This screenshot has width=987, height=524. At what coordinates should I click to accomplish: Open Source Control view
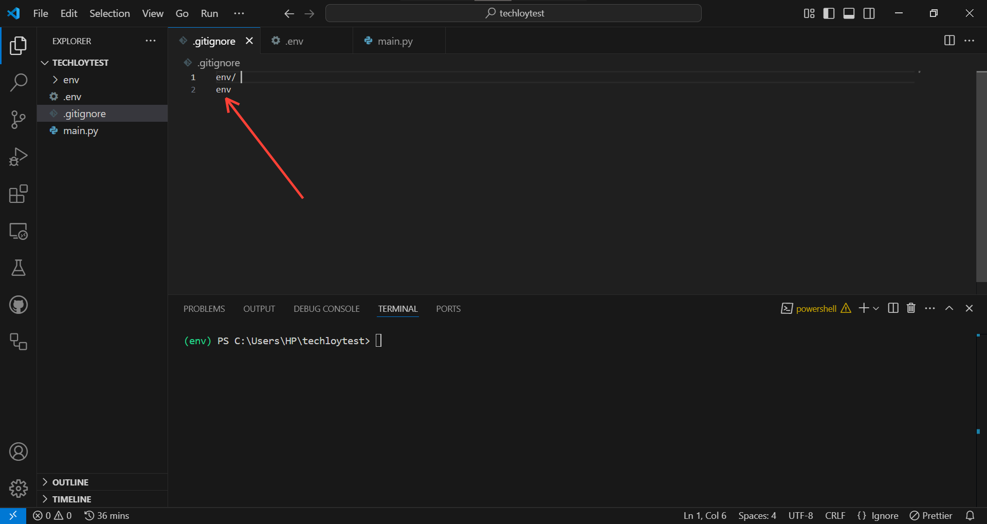click(x=19, y=120)
